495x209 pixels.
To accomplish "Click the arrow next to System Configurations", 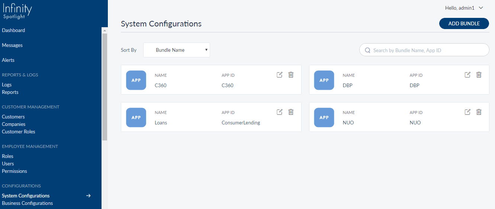I will tap(89, 196).
